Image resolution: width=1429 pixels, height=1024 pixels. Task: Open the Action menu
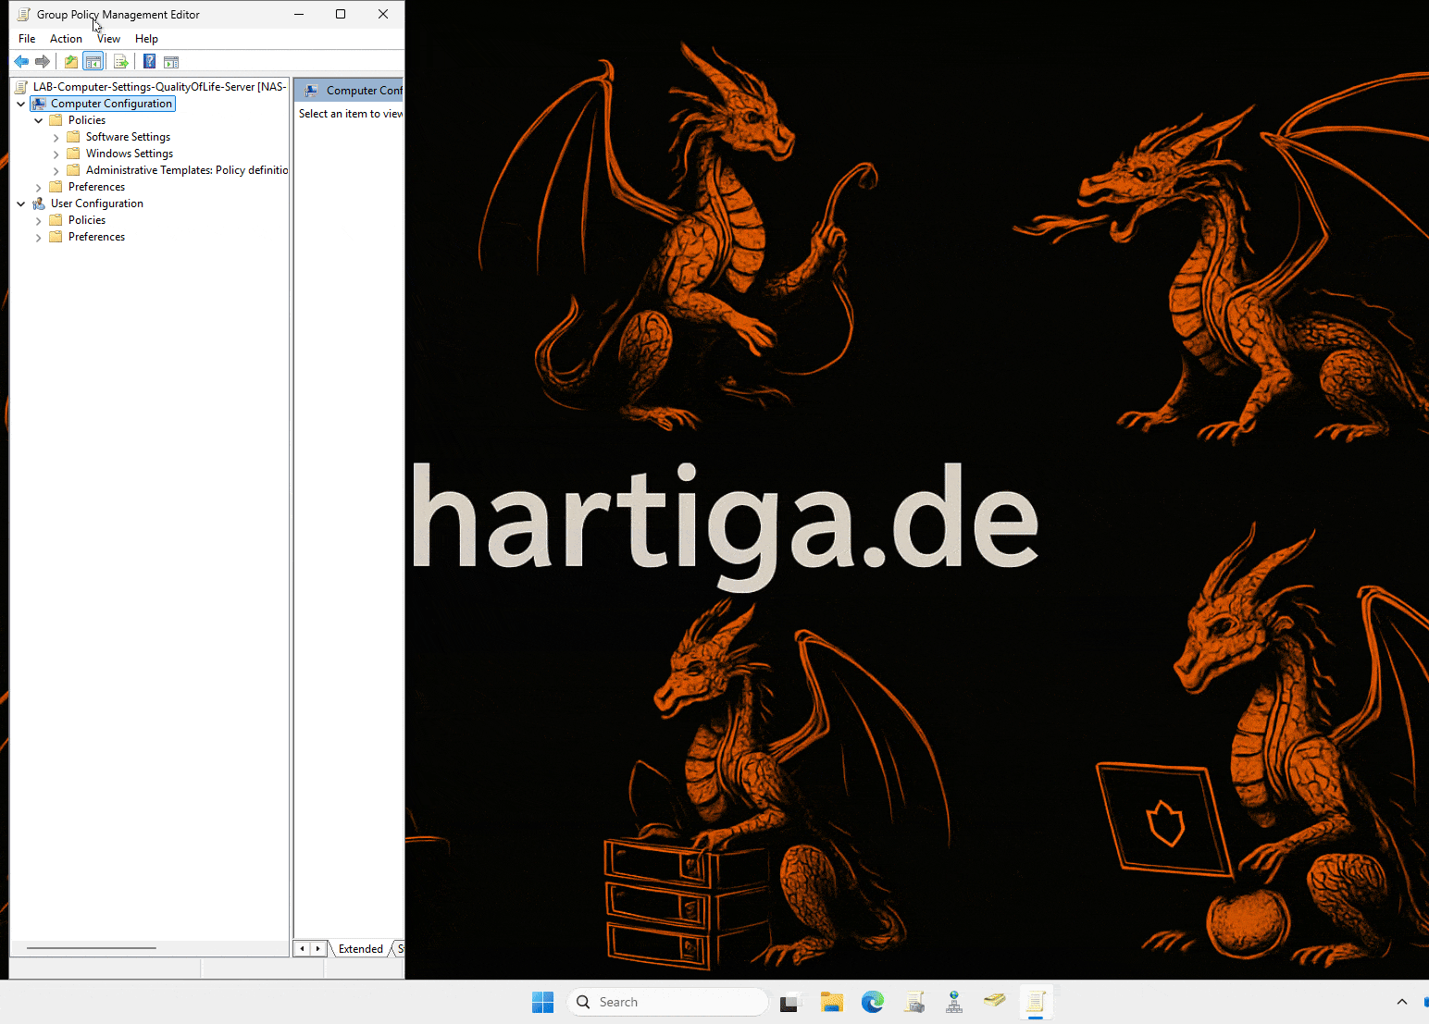(66, 39)
